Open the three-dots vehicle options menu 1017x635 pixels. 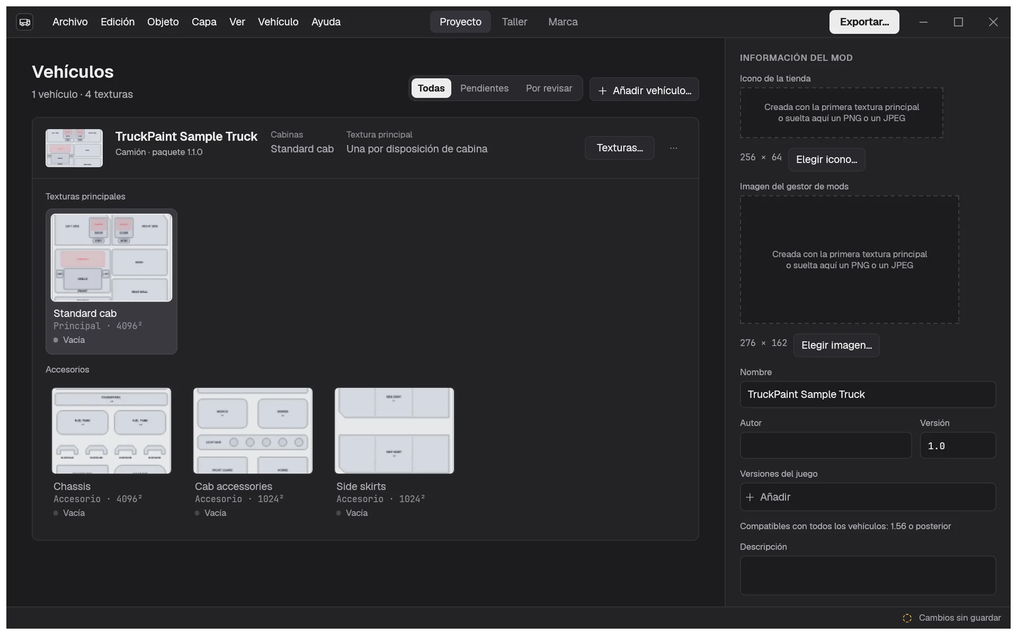point(673,148)
